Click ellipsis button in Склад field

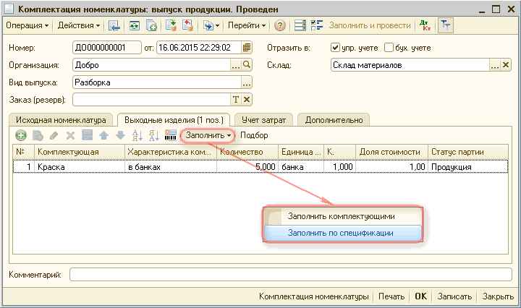click(495, 65)
